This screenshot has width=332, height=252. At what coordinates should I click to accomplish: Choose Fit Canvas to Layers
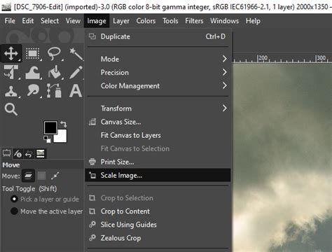158,135
